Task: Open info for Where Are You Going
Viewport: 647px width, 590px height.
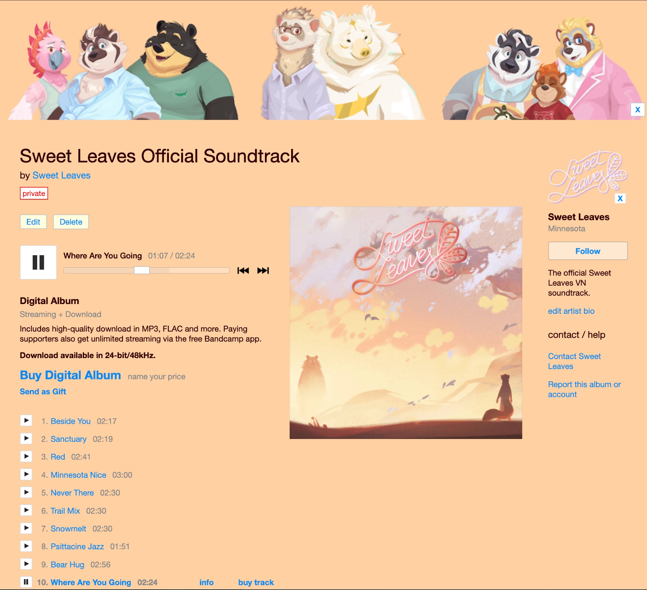Action: tap(206, 583)
